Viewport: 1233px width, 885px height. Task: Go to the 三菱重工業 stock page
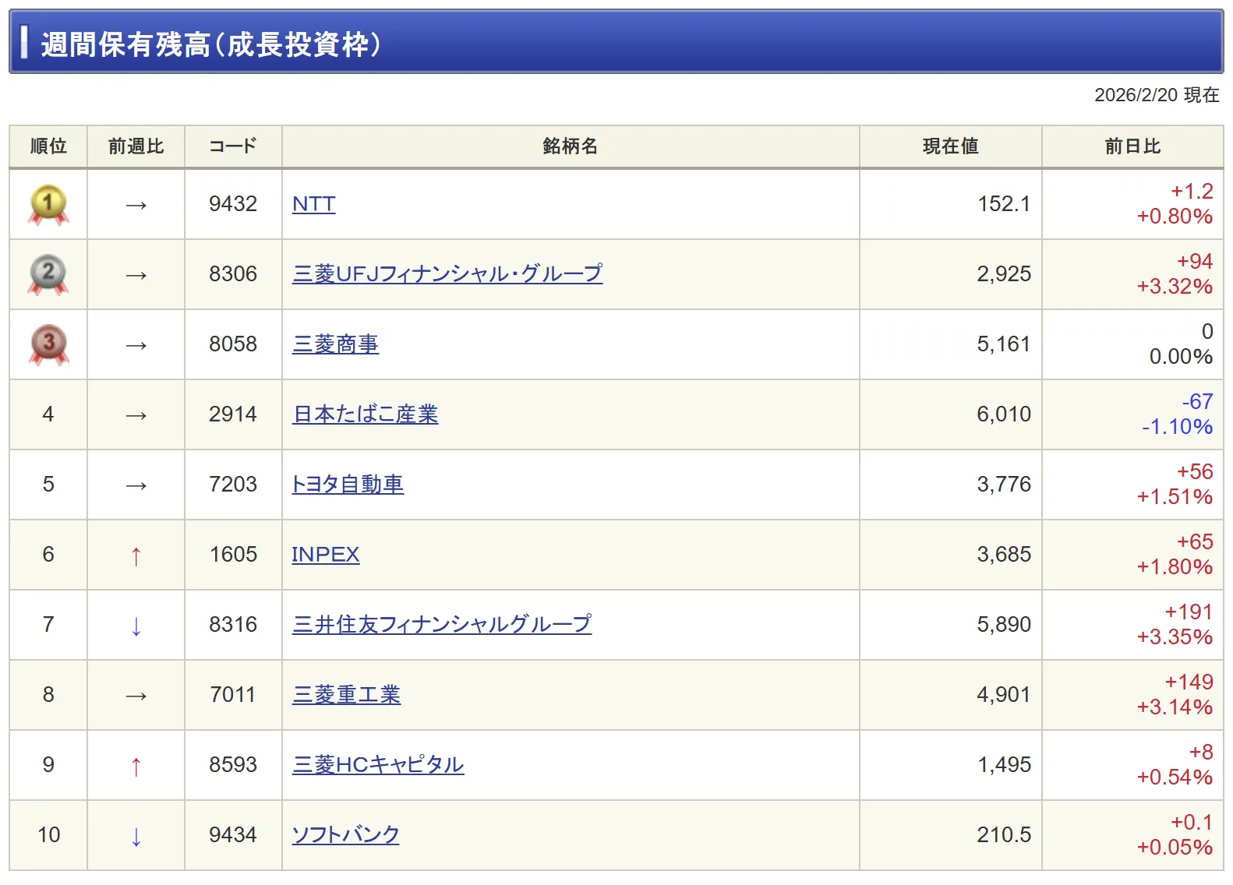point(346,695)
